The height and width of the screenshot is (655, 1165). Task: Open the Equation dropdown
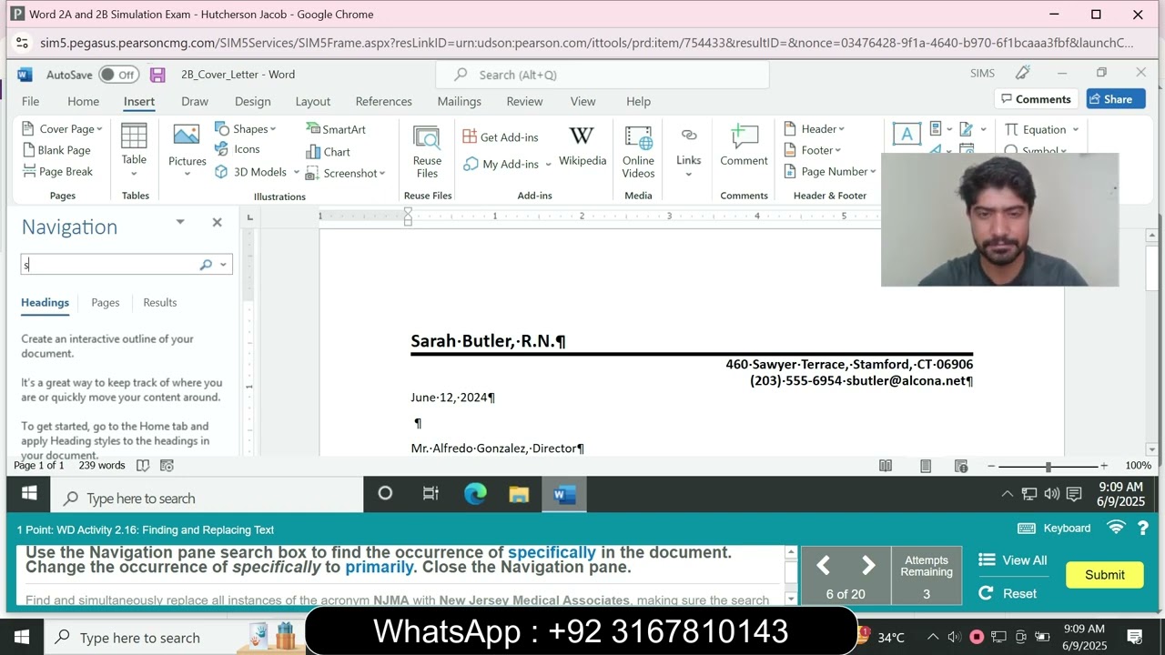pyautogui.click(x=1042, y=129)
